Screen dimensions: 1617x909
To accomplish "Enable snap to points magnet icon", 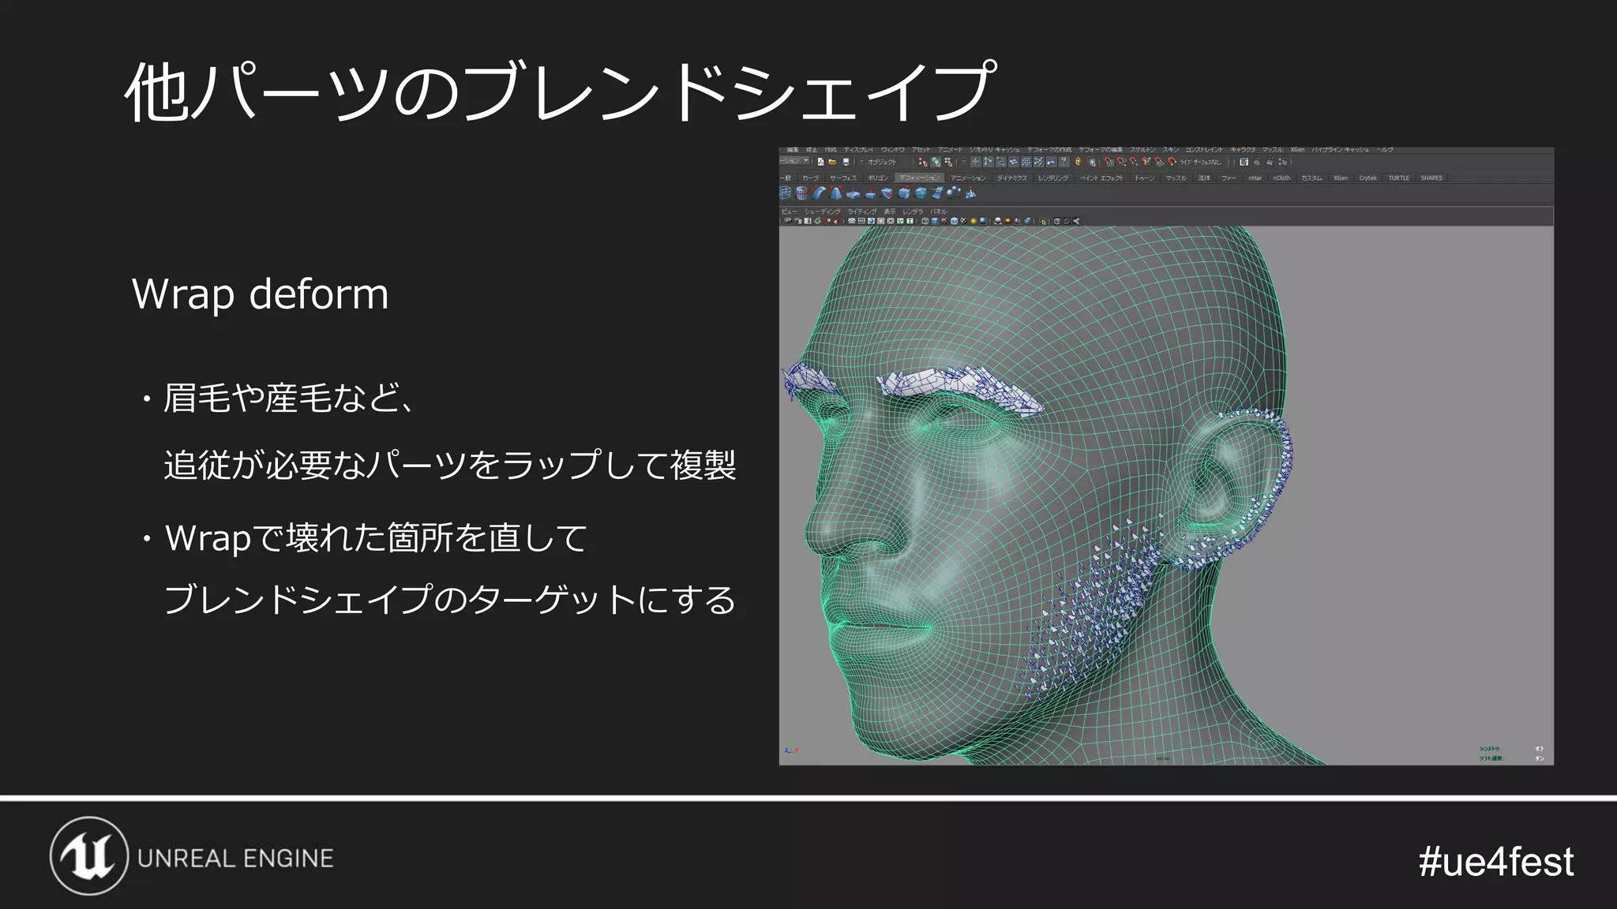I will tap(1134, 162).
